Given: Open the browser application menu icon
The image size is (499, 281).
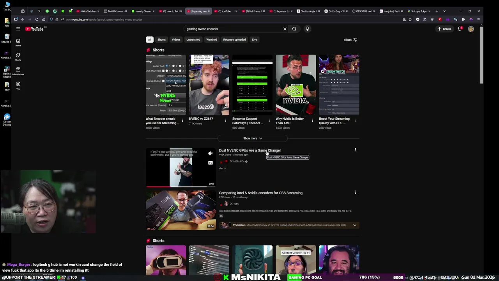Looking at the screenshot, I should tap(478, 19).
